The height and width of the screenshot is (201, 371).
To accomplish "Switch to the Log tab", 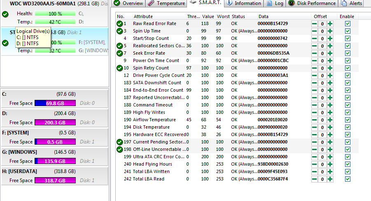I will pos(275,3).
